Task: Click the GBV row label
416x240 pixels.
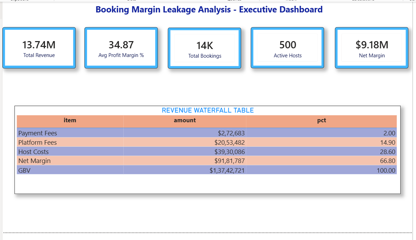Action: pyautogui.click(x=24, y=170)
